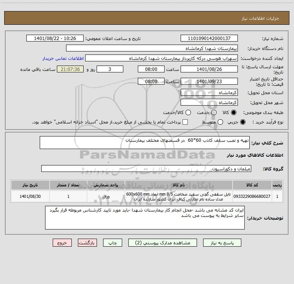The height and width of the screenshot is (284, 294).
Task: Click the request creator field سهراب هوسی درکه
Action: point(162,58)
